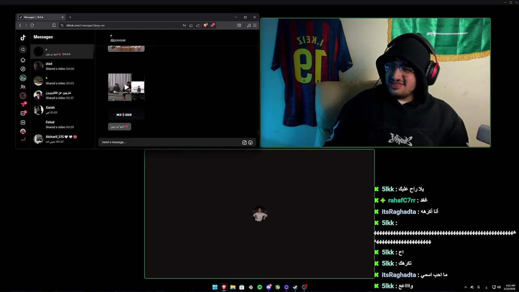The height and width of the screenshot is (292, 519).
Task: Show hidden system tray icons
Action: (x=465, y=287)
